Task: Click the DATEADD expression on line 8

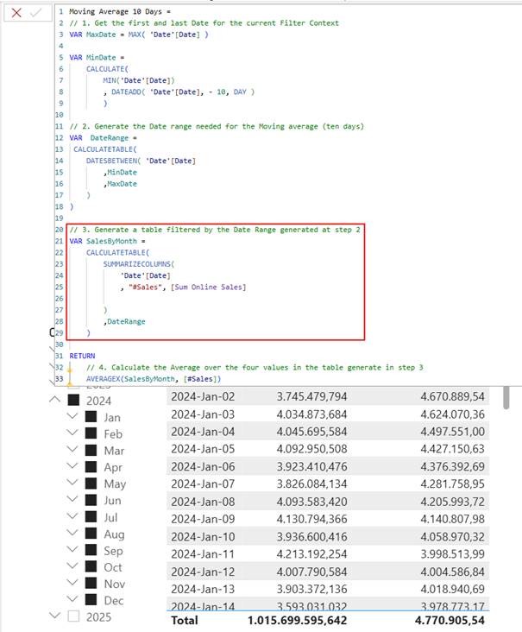Action: tap(183, 92)
